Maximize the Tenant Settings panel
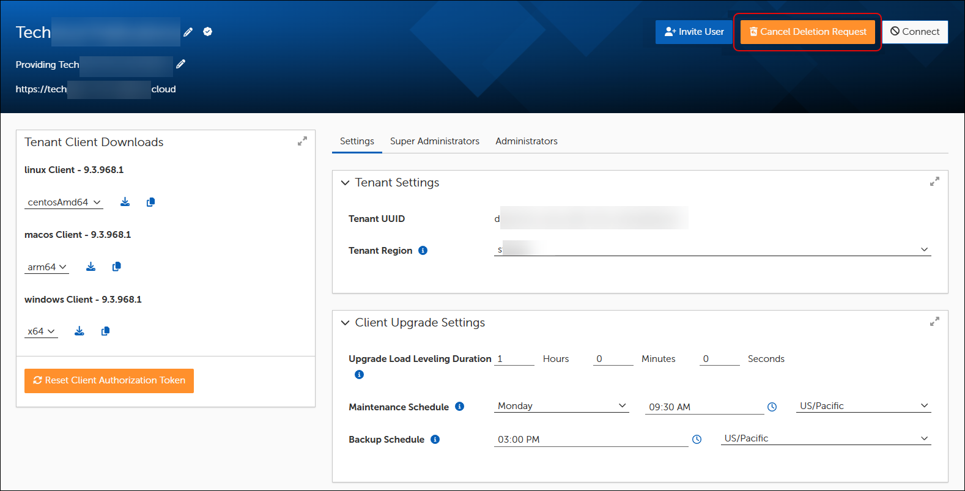965x491 pixels. (x=934, y=182)
